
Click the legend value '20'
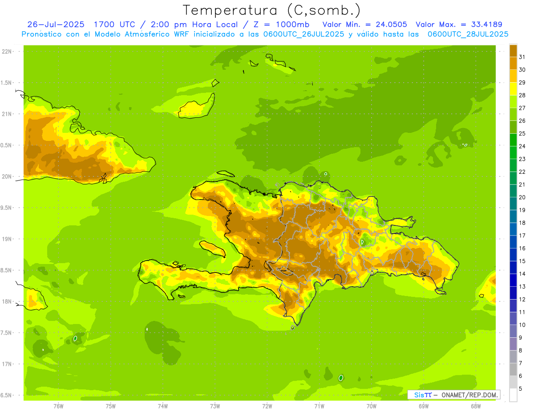click(522, 197)
